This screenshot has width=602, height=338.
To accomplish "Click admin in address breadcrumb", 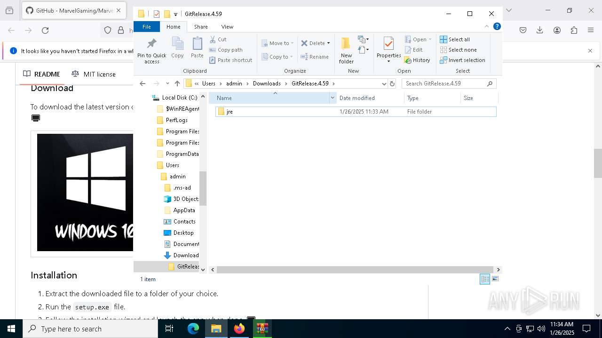I will point(234,84).
